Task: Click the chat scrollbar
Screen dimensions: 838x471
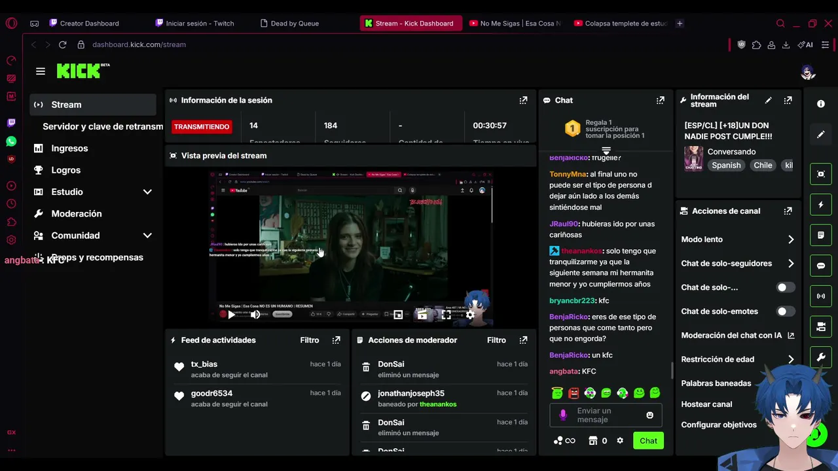Action: (672, 371)
